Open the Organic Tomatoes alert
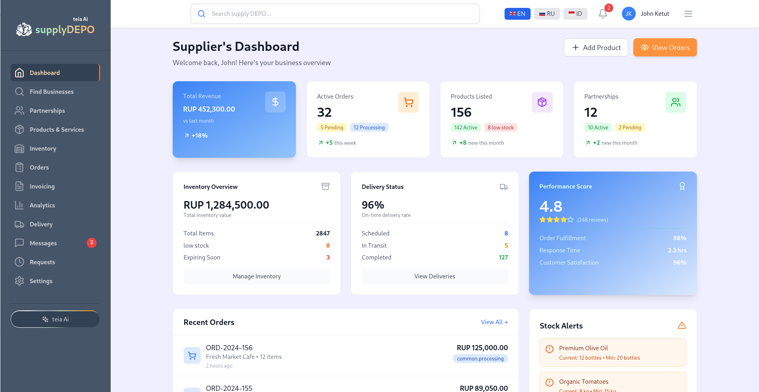 (613, 382)
